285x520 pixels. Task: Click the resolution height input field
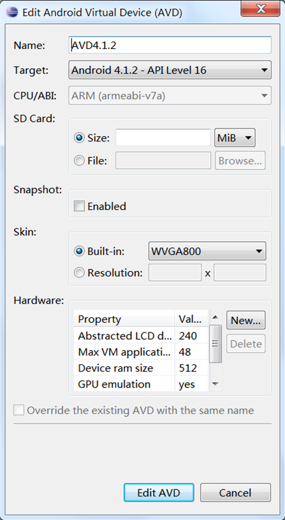240,273
